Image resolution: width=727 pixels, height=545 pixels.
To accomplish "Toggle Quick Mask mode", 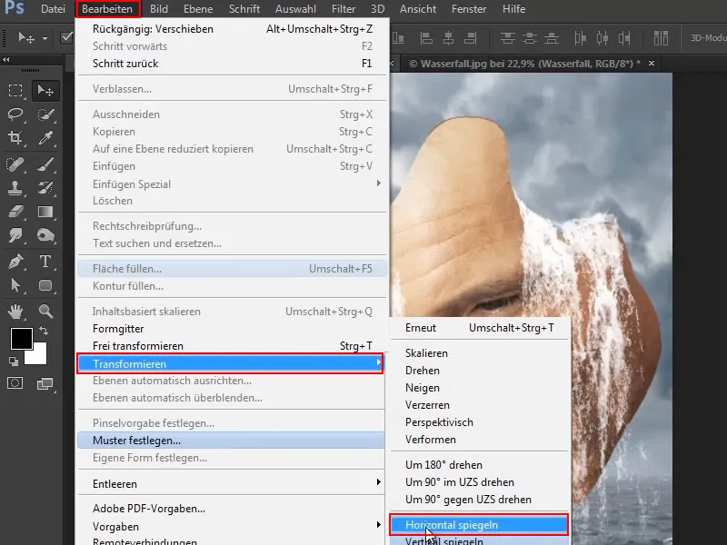I will (x=15, y=383).
